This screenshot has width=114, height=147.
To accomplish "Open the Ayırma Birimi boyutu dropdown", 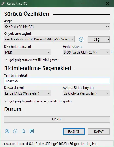I will (86, 93).
